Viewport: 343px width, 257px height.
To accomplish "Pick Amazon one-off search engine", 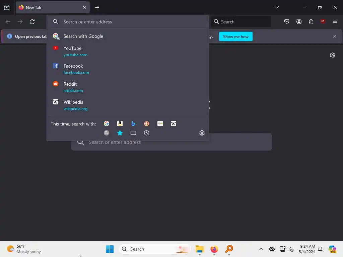I will coord(120,124).
